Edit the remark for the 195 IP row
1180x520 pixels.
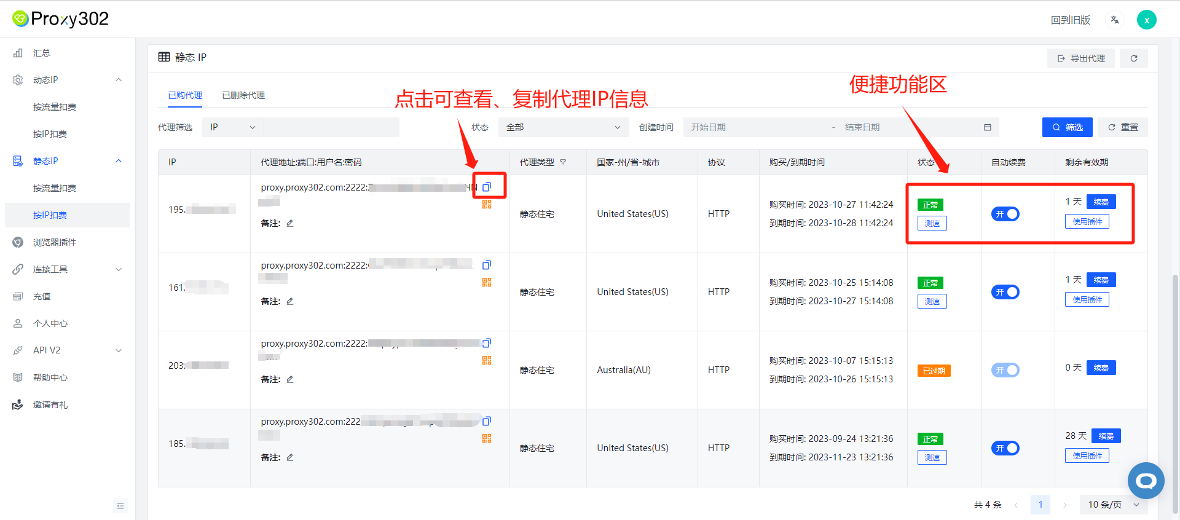tap(289, 223)
